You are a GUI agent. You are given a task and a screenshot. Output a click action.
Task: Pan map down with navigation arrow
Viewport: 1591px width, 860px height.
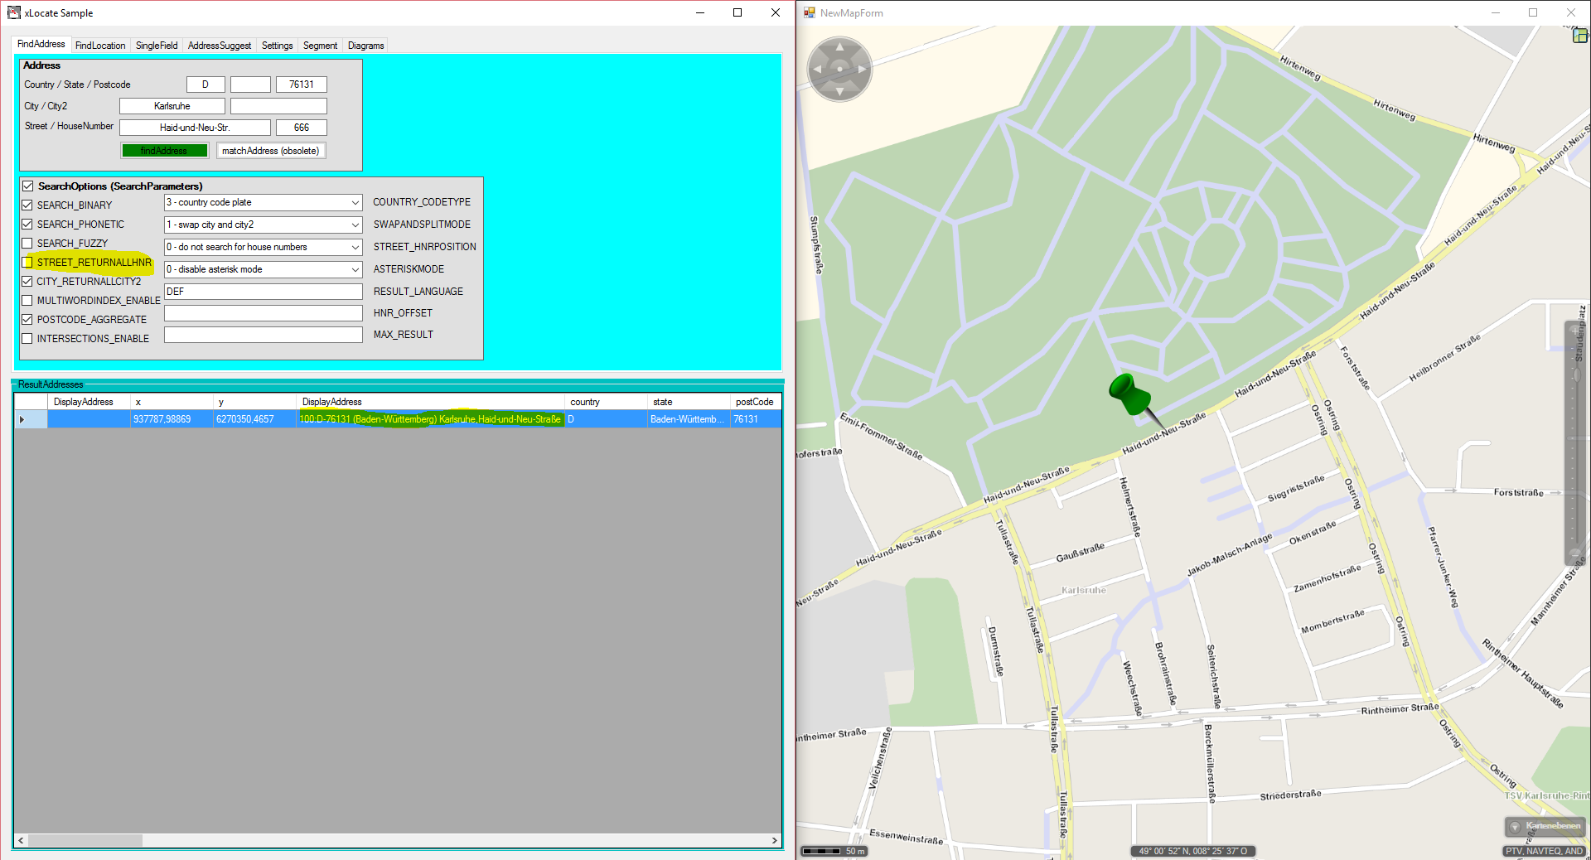pos(839,92)
